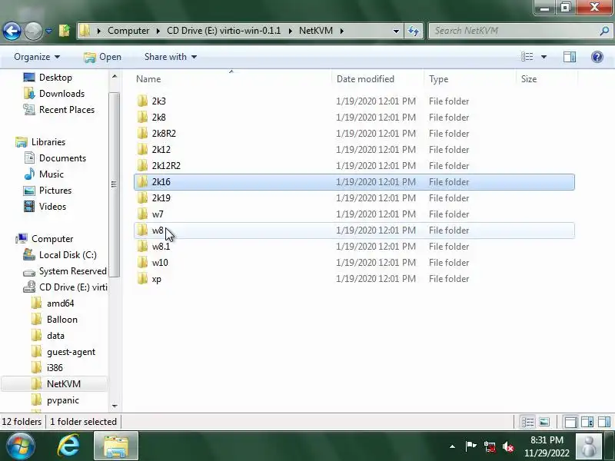
Task: Open the Music library
Action: pyautogui.click(x=51, y=174)
